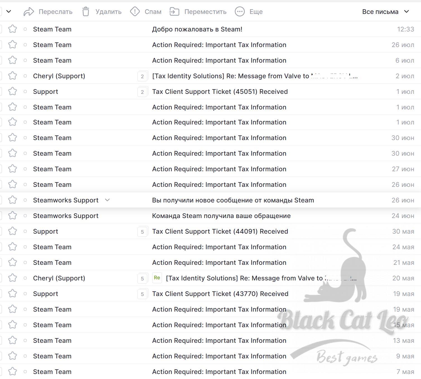Toggle read dot on Steamworks Support 24 июн email

(25, 216)
